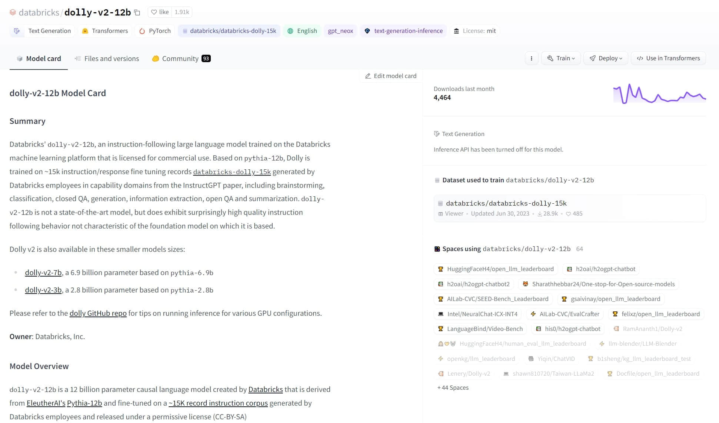This screenshot has height=423, width=719.
Task: Click Edit model card
Action: (x=391, y=76)
